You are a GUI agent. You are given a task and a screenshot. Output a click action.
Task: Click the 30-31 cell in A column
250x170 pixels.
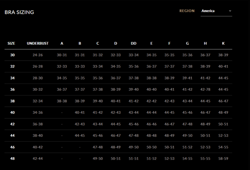click(x=62, y=55)
